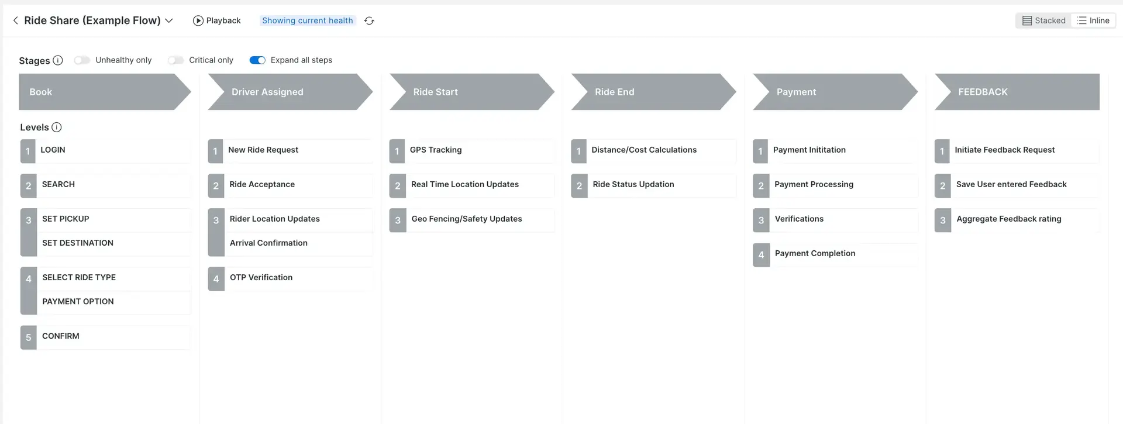Enable the Unhealthy only toggle

pyautogui.click(x=82, y=60)
